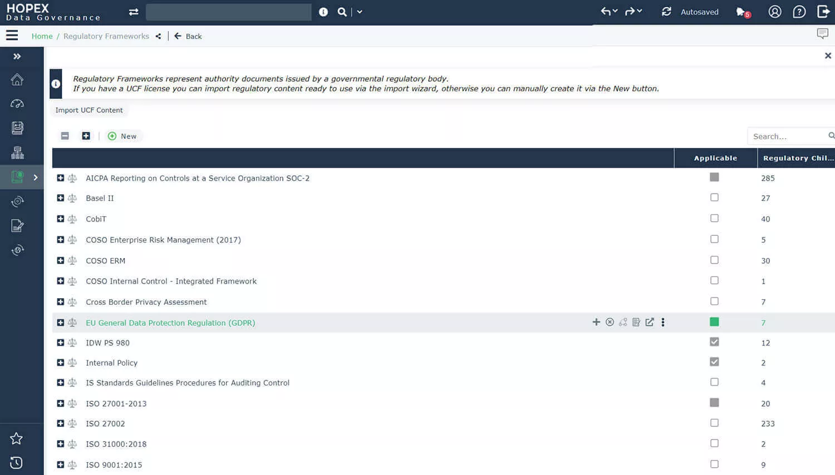The height and width of the screenshot is (475, 835).
Task: Sort by the Regulatory Children column header
Action: tap(797, 158)
